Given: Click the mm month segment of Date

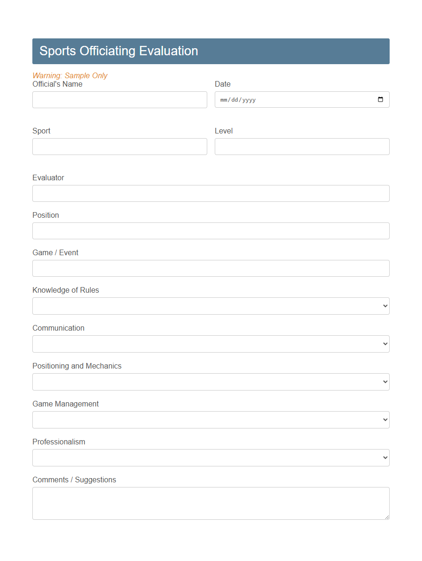Looking at the screenshot, I should [x=224, y=99].
